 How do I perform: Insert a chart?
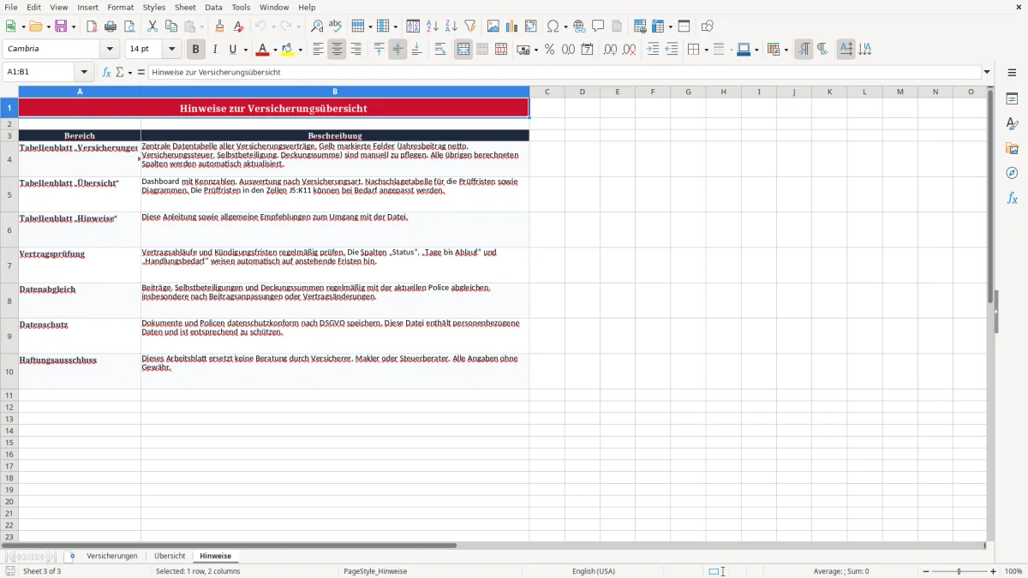point(511,27)
